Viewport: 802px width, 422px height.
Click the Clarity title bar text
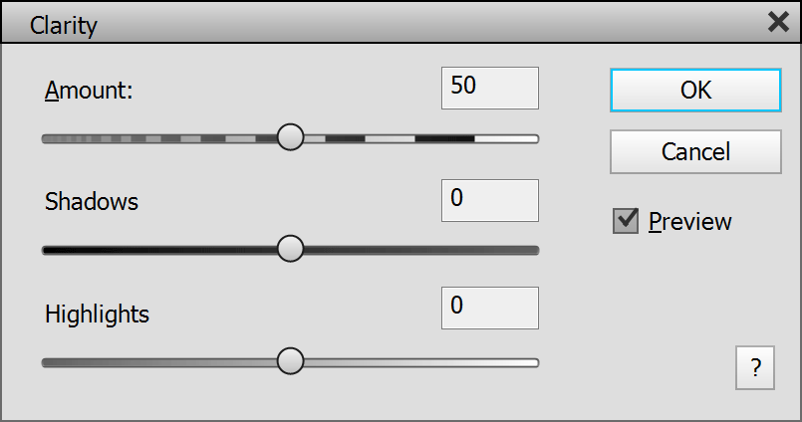(64, 25)
